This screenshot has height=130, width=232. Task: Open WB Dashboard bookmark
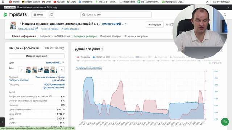(x=148, y=2)
